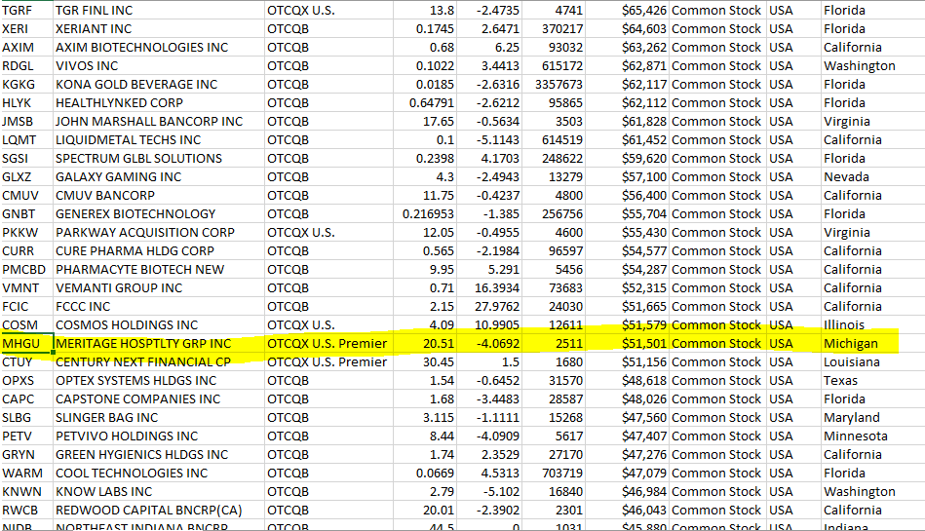The width and height of the screenshot is (925, 531).
Task: Click PETVIVO HOLDINGS INC cell
Action: (x=159, y=436)
